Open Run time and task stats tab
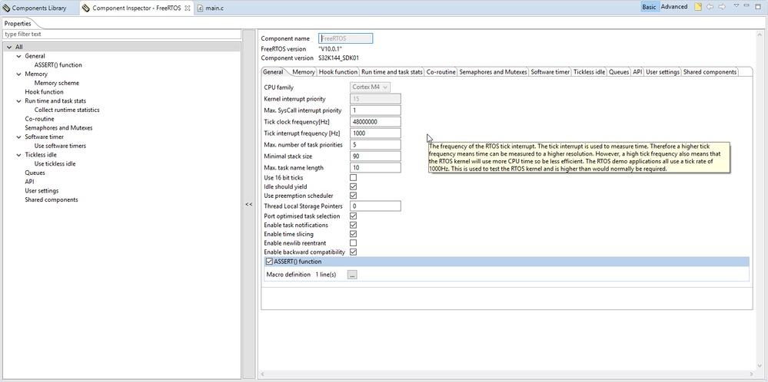768x382 pixels. [392, 72]
